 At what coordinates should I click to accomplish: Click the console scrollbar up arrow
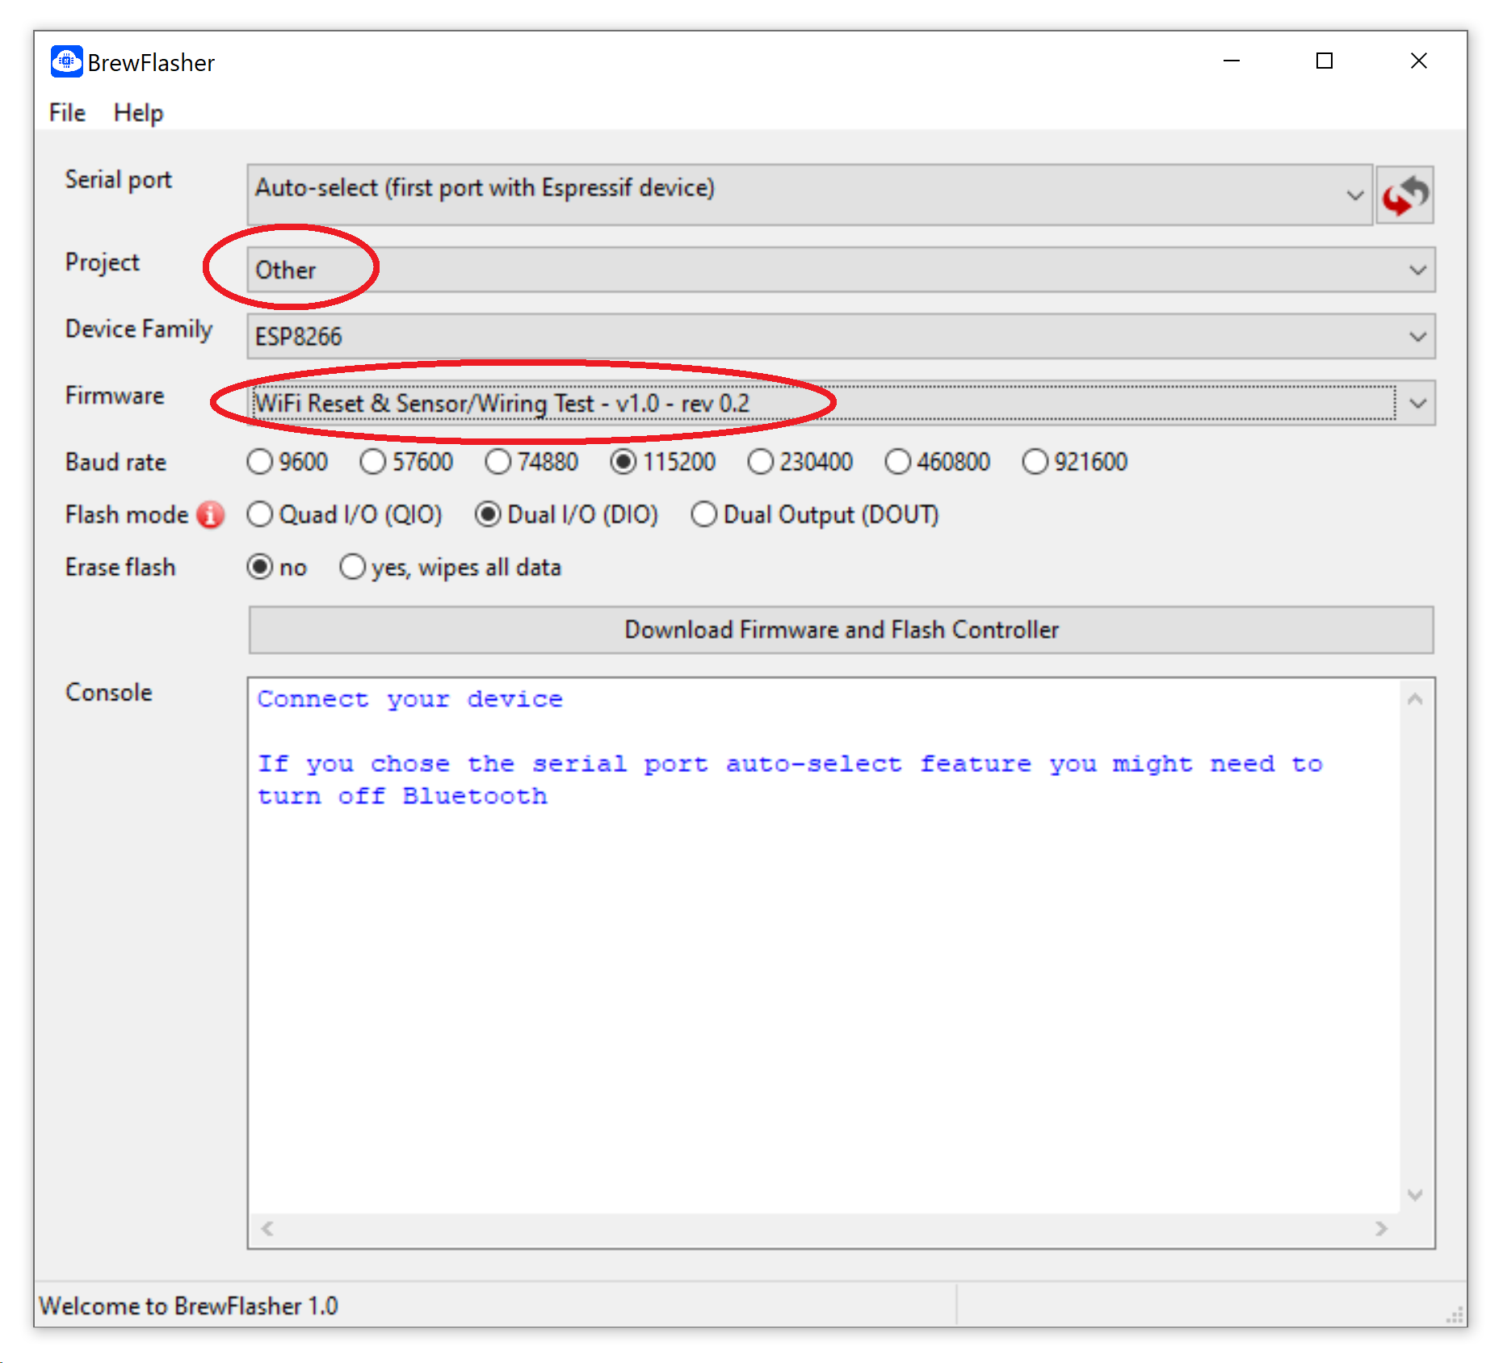coord(1415,699)
